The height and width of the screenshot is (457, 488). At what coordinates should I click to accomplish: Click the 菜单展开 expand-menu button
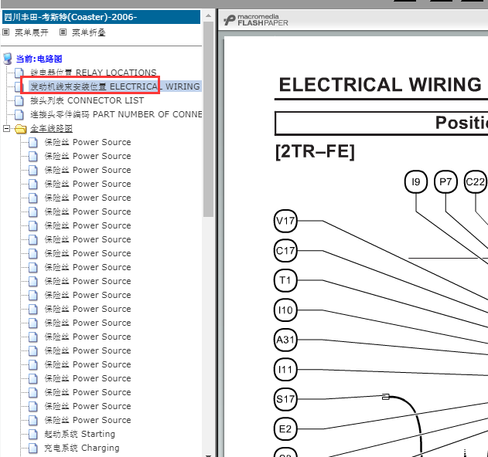tap(32, 32)
